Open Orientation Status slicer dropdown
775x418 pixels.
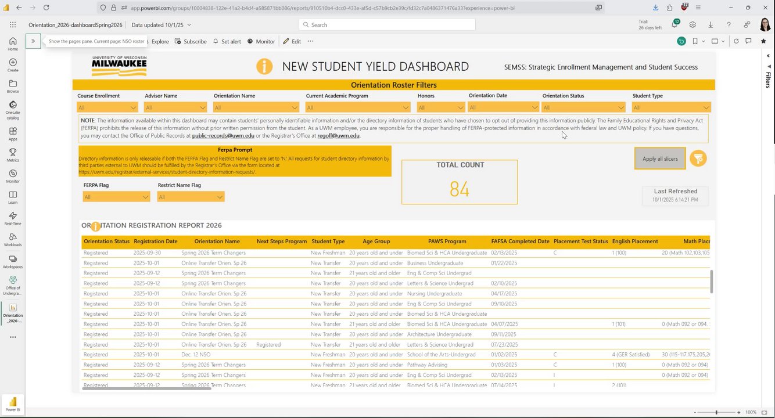[x=583, y=107]
